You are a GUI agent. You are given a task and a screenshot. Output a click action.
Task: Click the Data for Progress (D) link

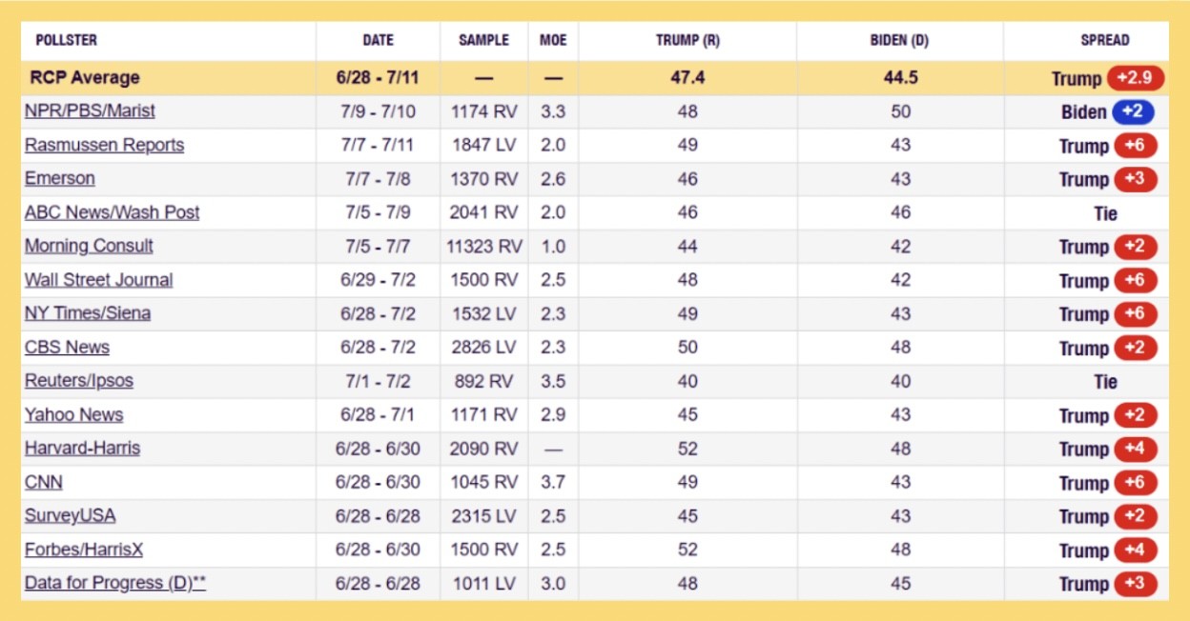point(115,584)
